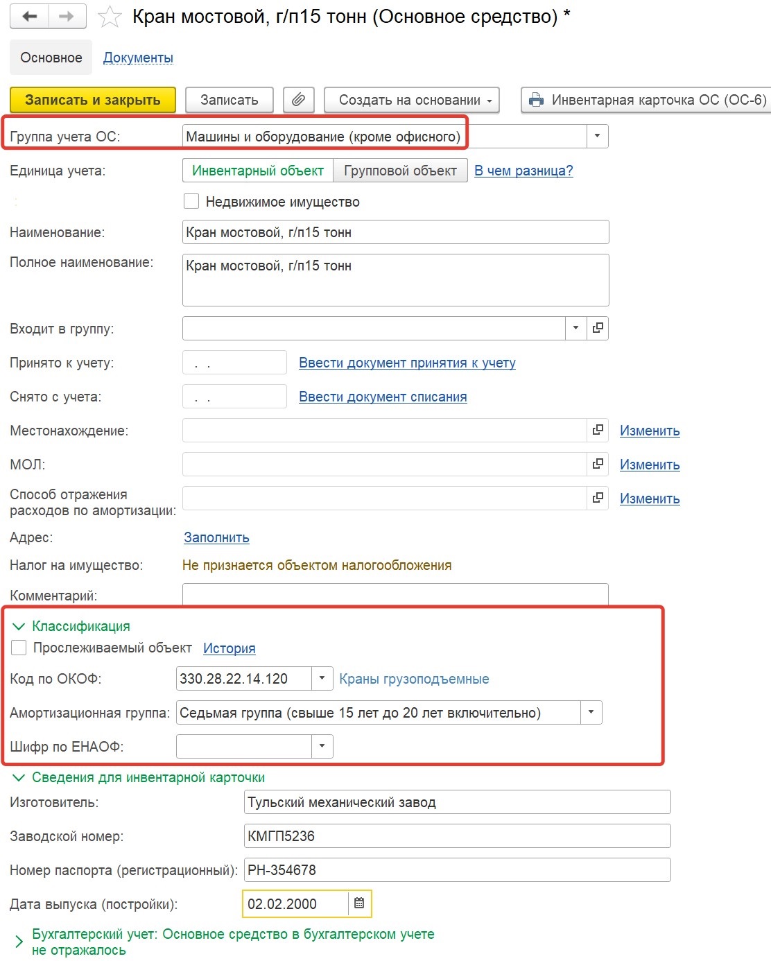Focus the Наименование input field
Image resolution: width=771 pixels, height=961 pixels.
(x=396, y=232)
